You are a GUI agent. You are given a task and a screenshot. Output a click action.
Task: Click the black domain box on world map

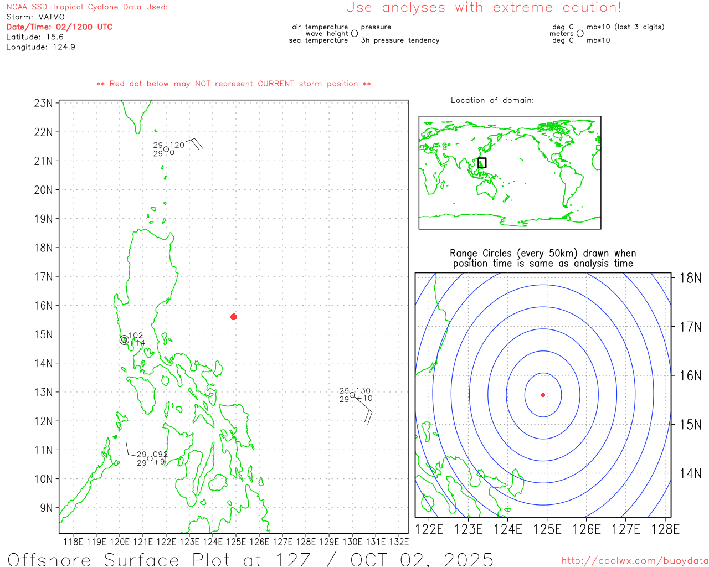482,163
